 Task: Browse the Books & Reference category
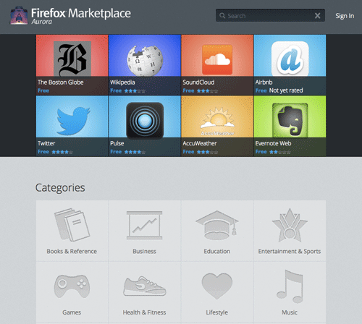coord(72,231)
